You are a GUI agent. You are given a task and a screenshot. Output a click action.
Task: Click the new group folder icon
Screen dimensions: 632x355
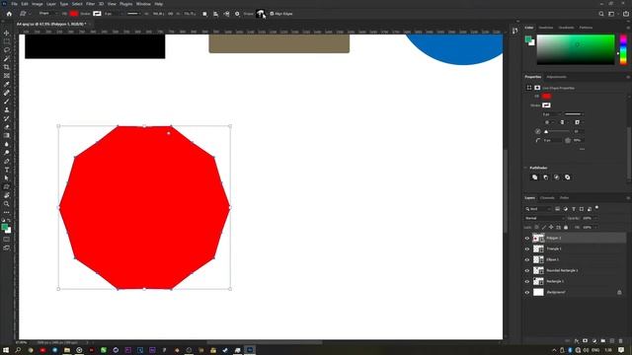coord(603,341)
